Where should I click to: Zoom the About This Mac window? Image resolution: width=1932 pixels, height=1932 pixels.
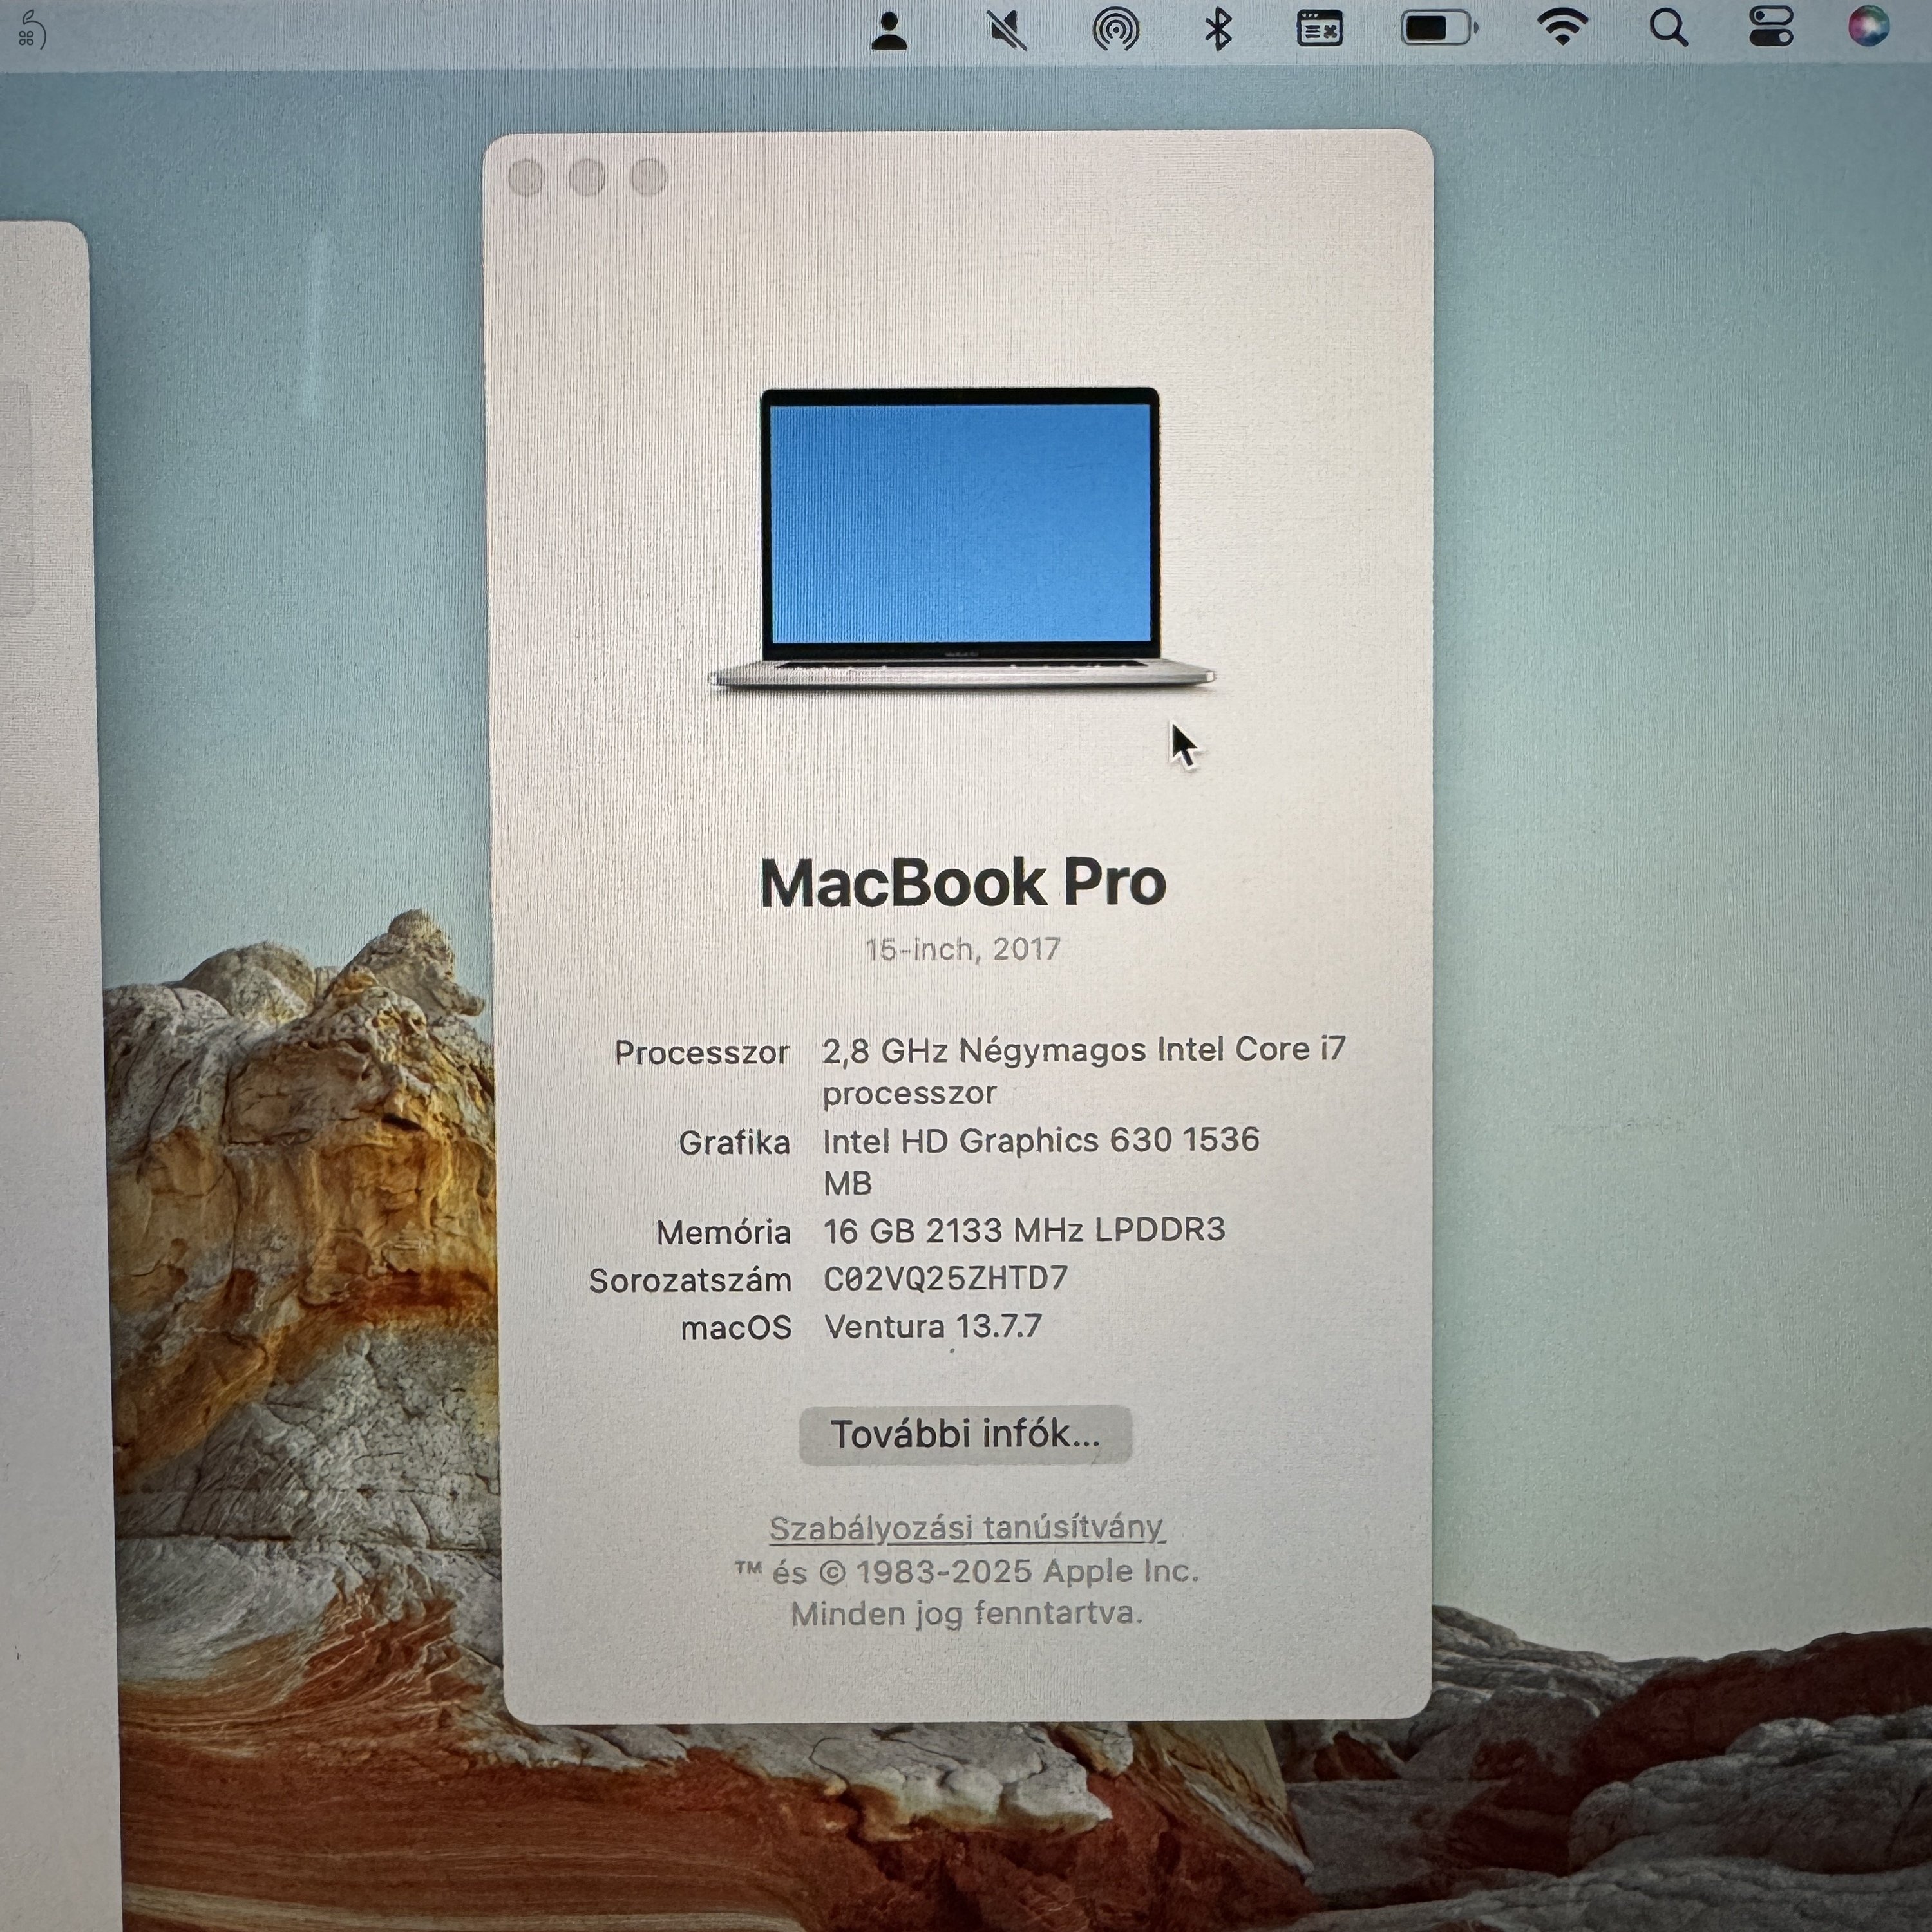648,177
